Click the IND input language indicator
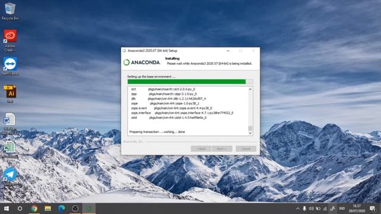The height and width of the screenshot is (214, 381). pyautogui.click(x=342, y=209)
